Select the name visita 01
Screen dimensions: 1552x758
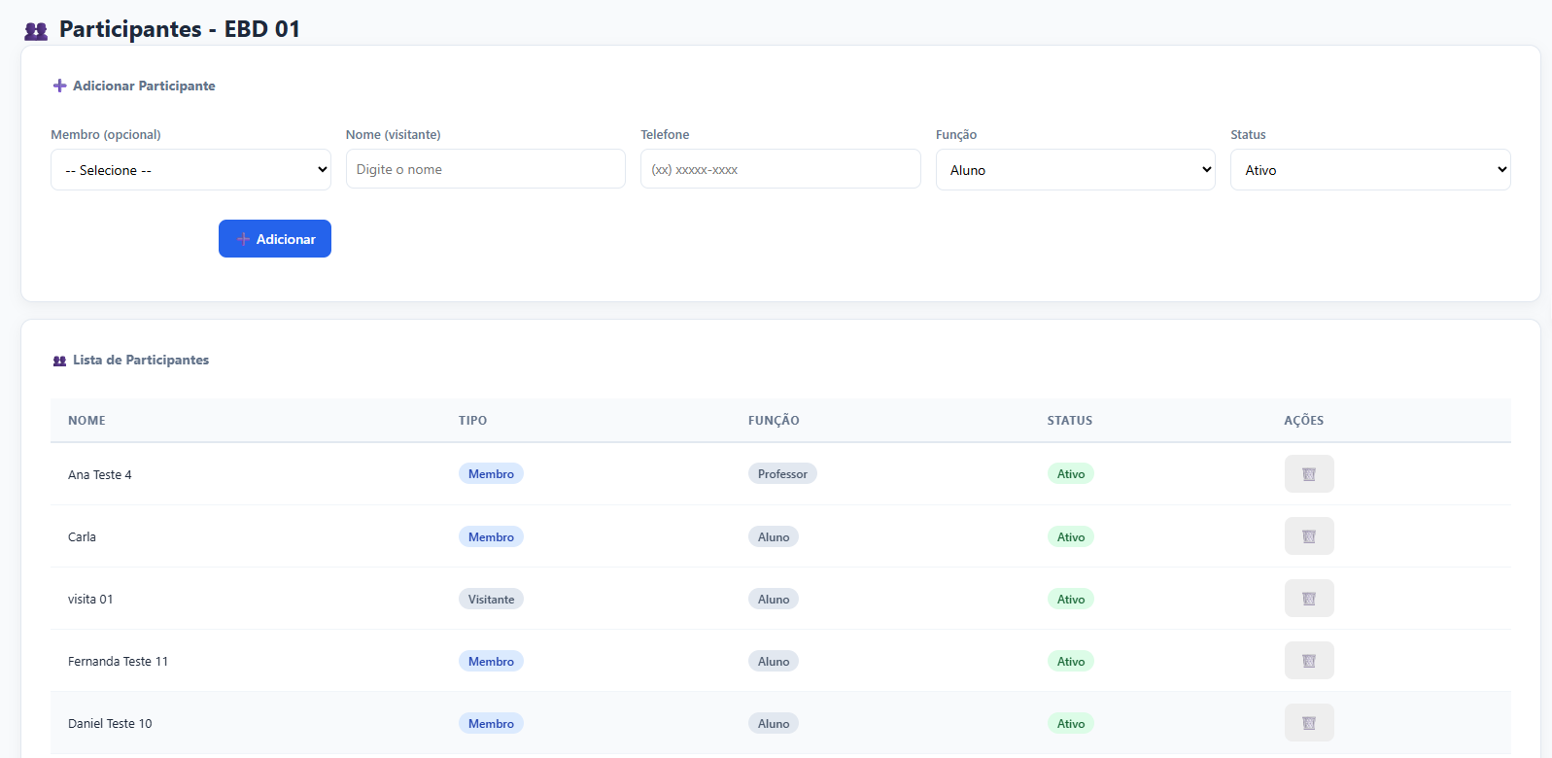coord(90,600)
